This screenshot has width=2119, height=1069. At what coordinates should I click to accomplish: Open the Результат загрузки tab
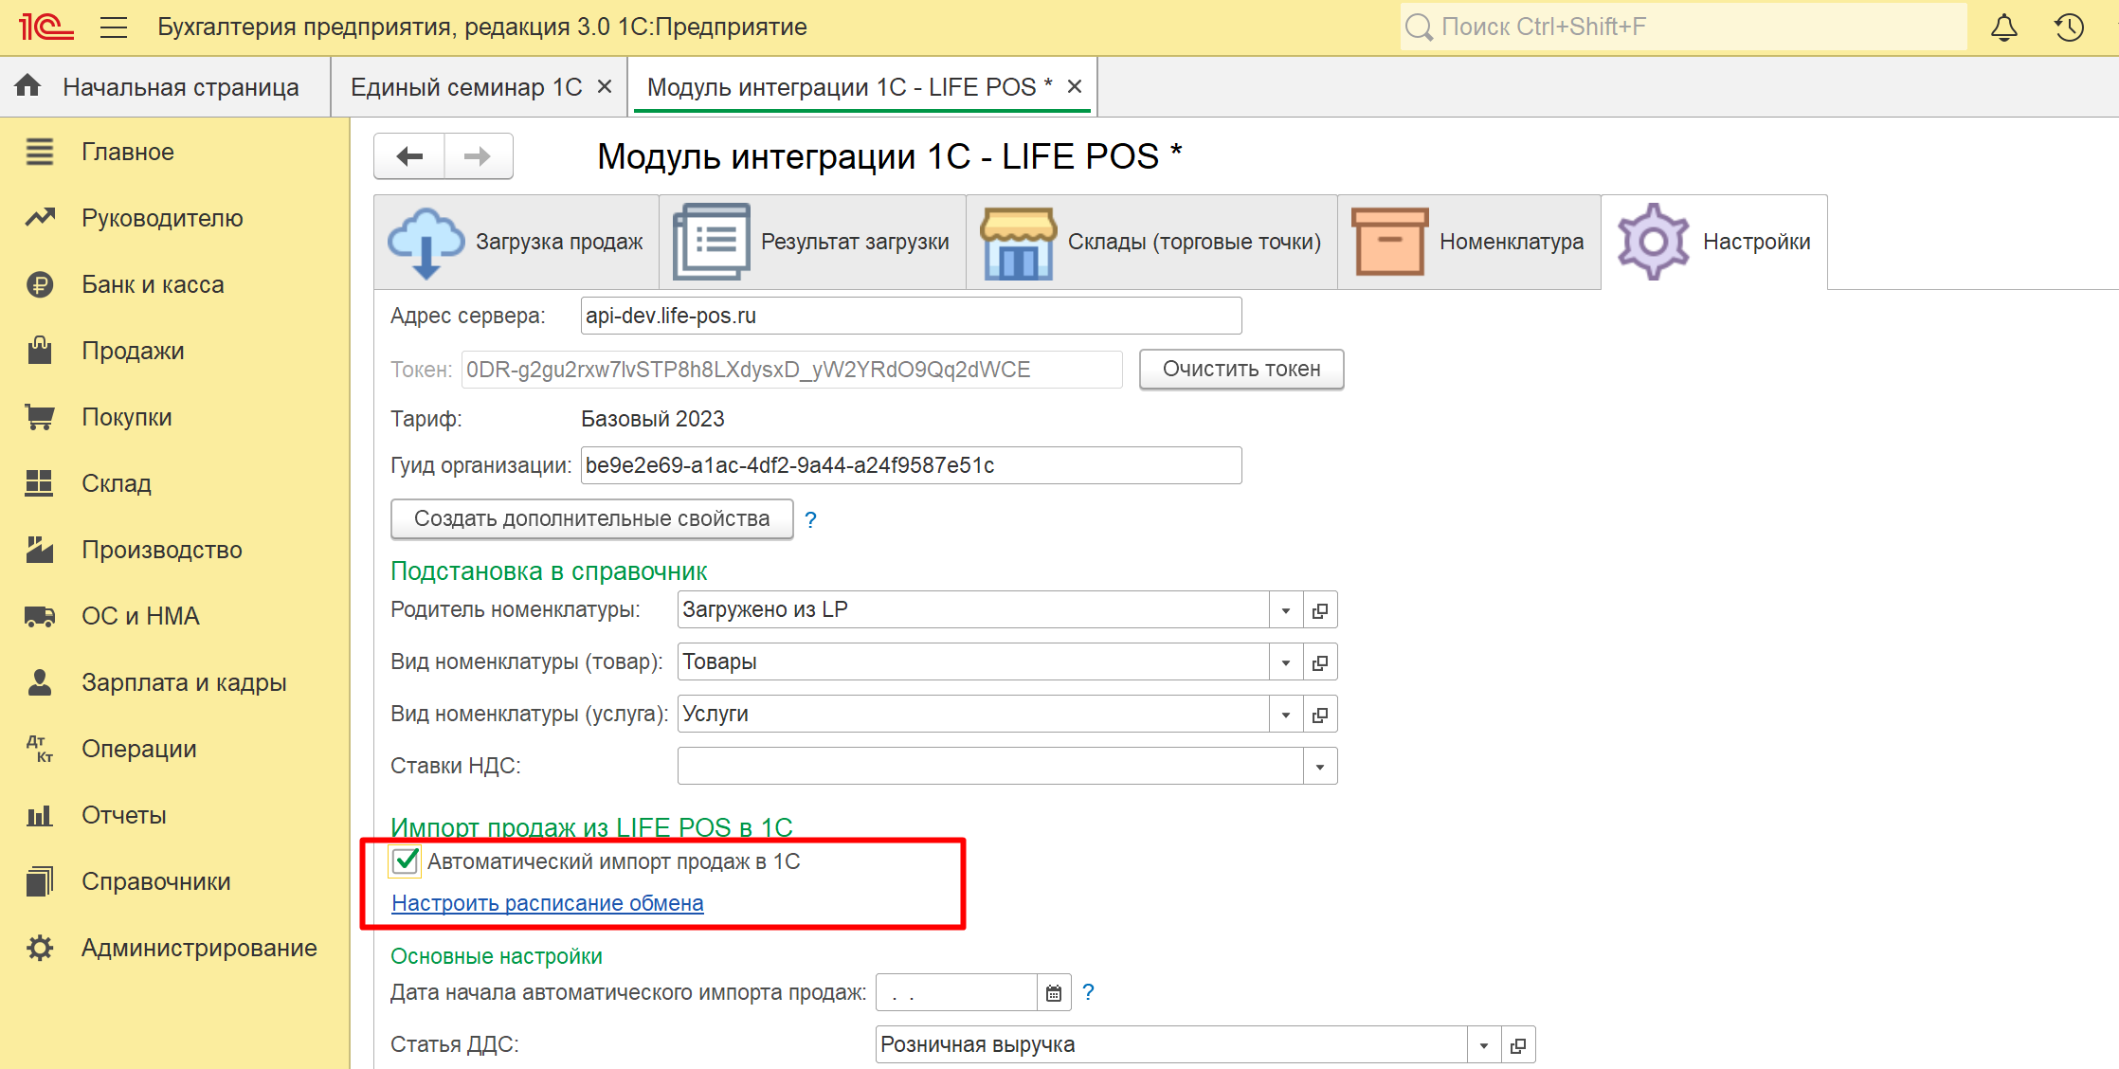[x=813, y=243]
